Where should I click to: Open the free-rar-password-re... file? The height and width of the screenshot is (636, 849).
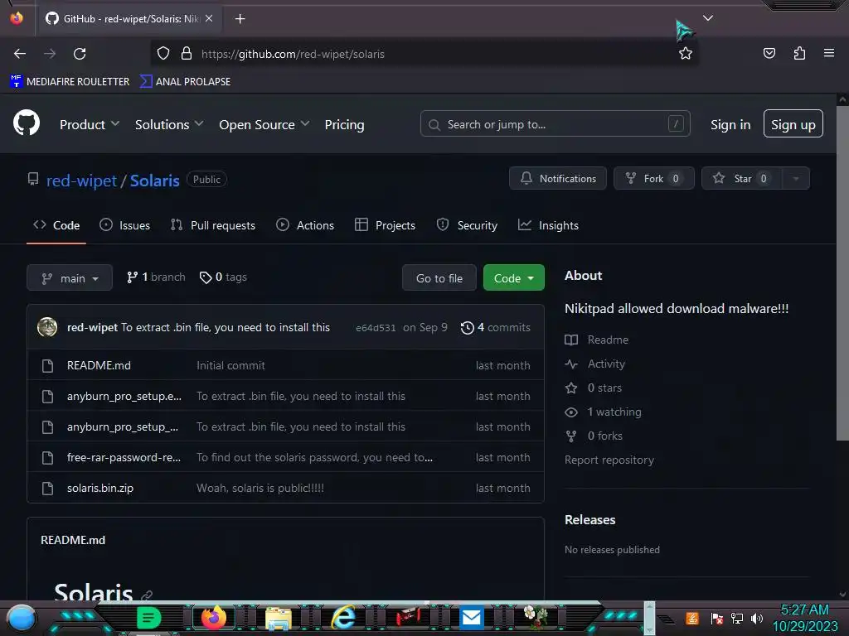(124, 457)
